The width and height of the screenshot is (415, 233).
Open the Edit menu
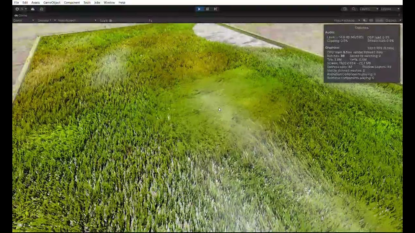(25, 3)
